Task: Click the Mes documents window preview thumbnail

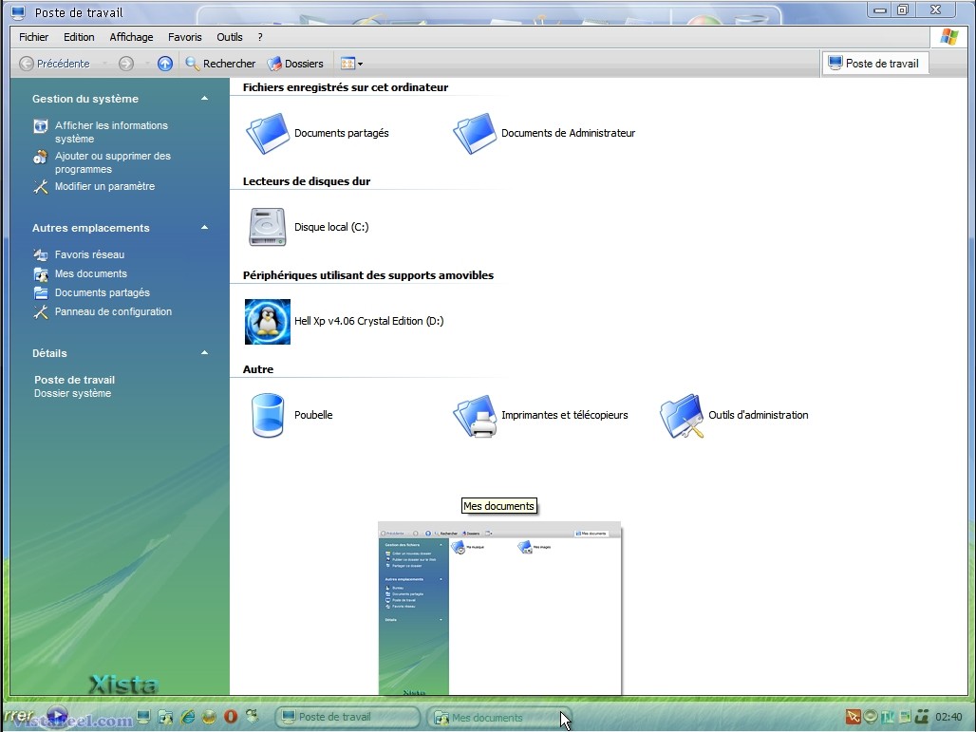Action: tap(499, 609)
